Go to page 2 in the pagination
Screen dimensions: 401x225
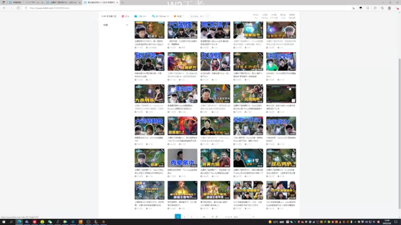184,217
